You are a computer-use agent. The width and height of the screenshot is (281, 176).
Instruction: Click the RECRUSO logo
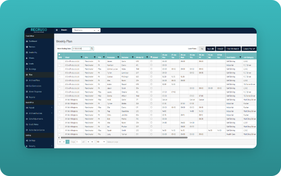click(x=39, y=30)
